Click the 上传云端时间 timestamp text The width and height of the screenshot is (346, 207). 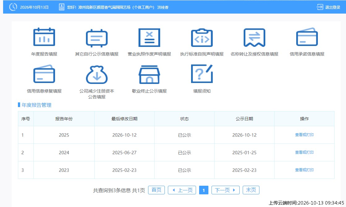(x=306, y=203)
